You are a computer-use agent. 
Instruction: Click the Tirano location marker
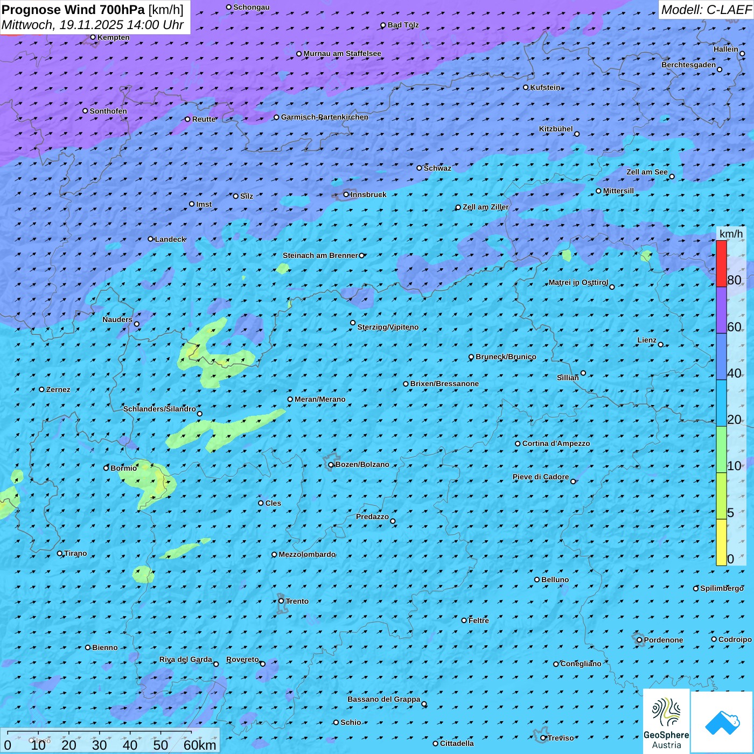click(x=60, y=553)
